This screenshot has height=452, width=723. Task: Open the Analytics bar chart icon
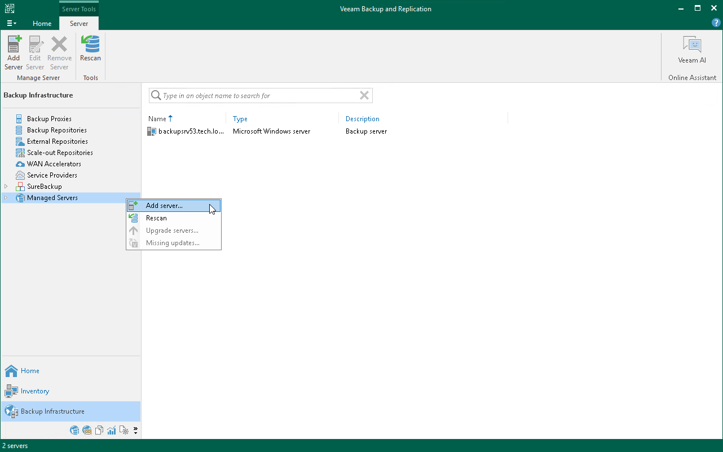point(112,431)
